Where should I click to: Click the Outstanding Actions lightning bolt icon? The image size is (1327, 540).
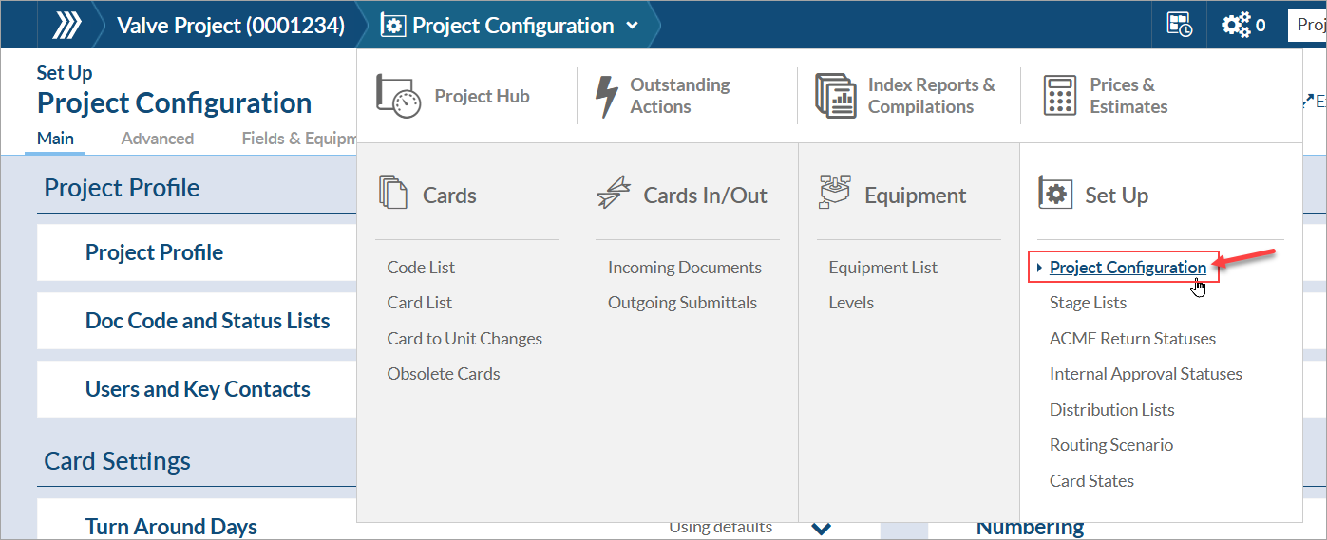(x=606, y=96)
